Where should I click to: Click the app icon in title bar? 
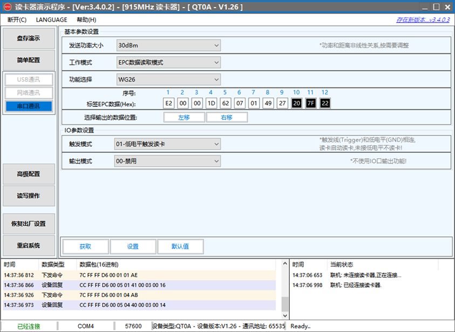tap(8, 7)
